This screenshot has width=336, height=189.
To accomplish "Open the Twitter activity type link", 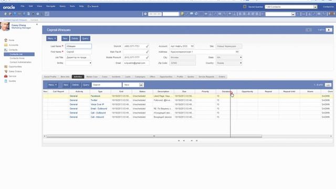I will tap(94, 100).
